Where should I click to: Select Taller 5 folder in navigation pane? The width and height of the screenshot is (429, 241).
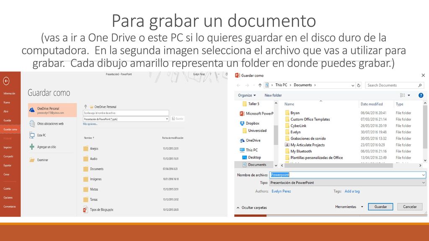[x=251, y=104]
